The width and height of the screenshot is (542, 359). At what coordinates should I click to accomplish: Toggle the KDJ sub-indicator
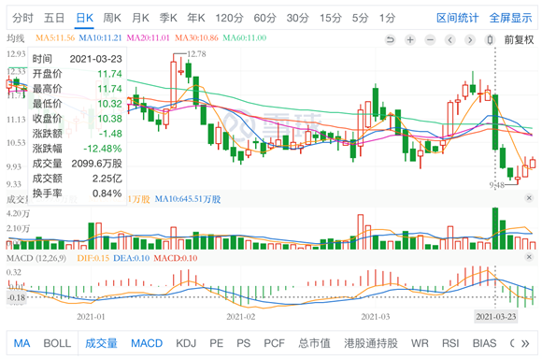pyautogui.click(x=186, y=343)
